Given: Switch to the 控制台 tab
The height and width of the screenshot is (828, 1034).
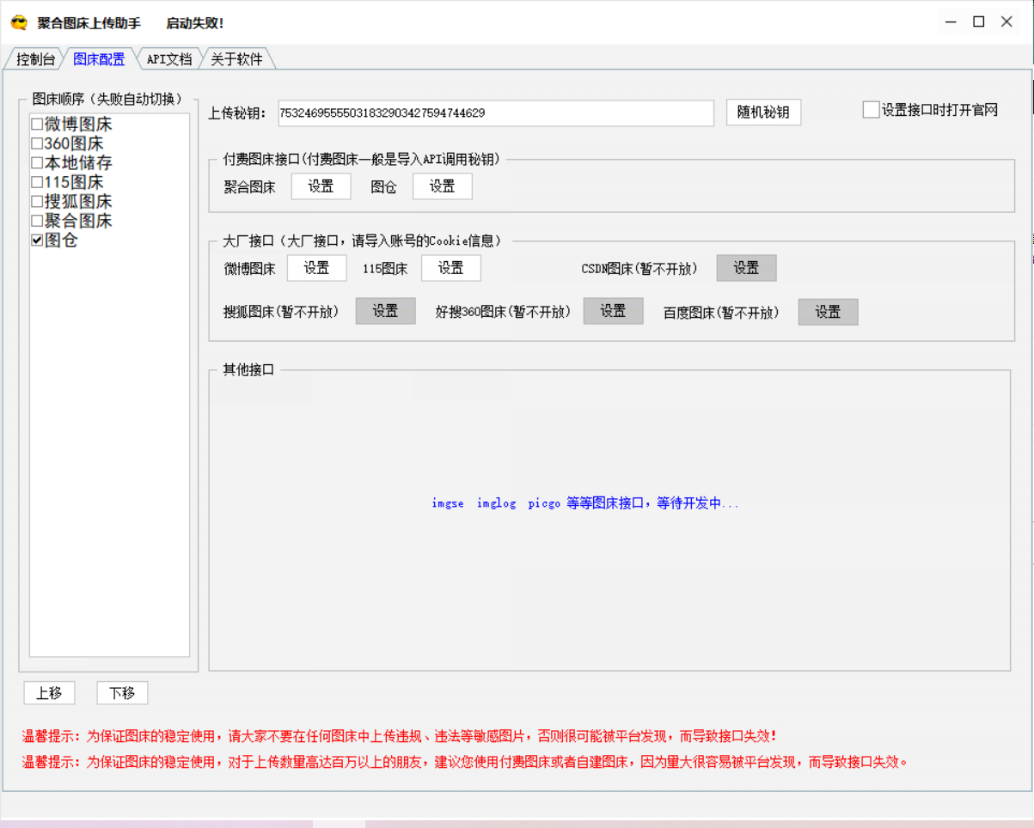Looking at the screenshot, I should 35,59.
